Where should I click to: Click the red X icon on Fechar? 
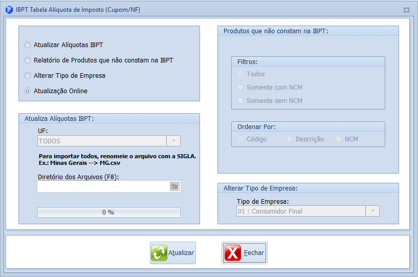(x=233, y=253)
